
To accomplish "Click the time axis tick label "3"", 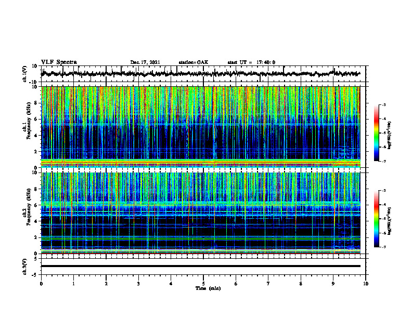I will (138, 284).
